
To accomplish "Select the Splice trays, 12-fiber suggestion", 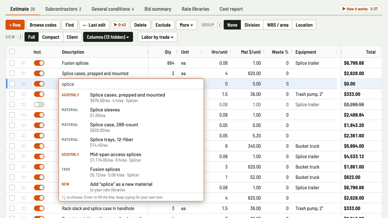I will click(x=131, y=142).
